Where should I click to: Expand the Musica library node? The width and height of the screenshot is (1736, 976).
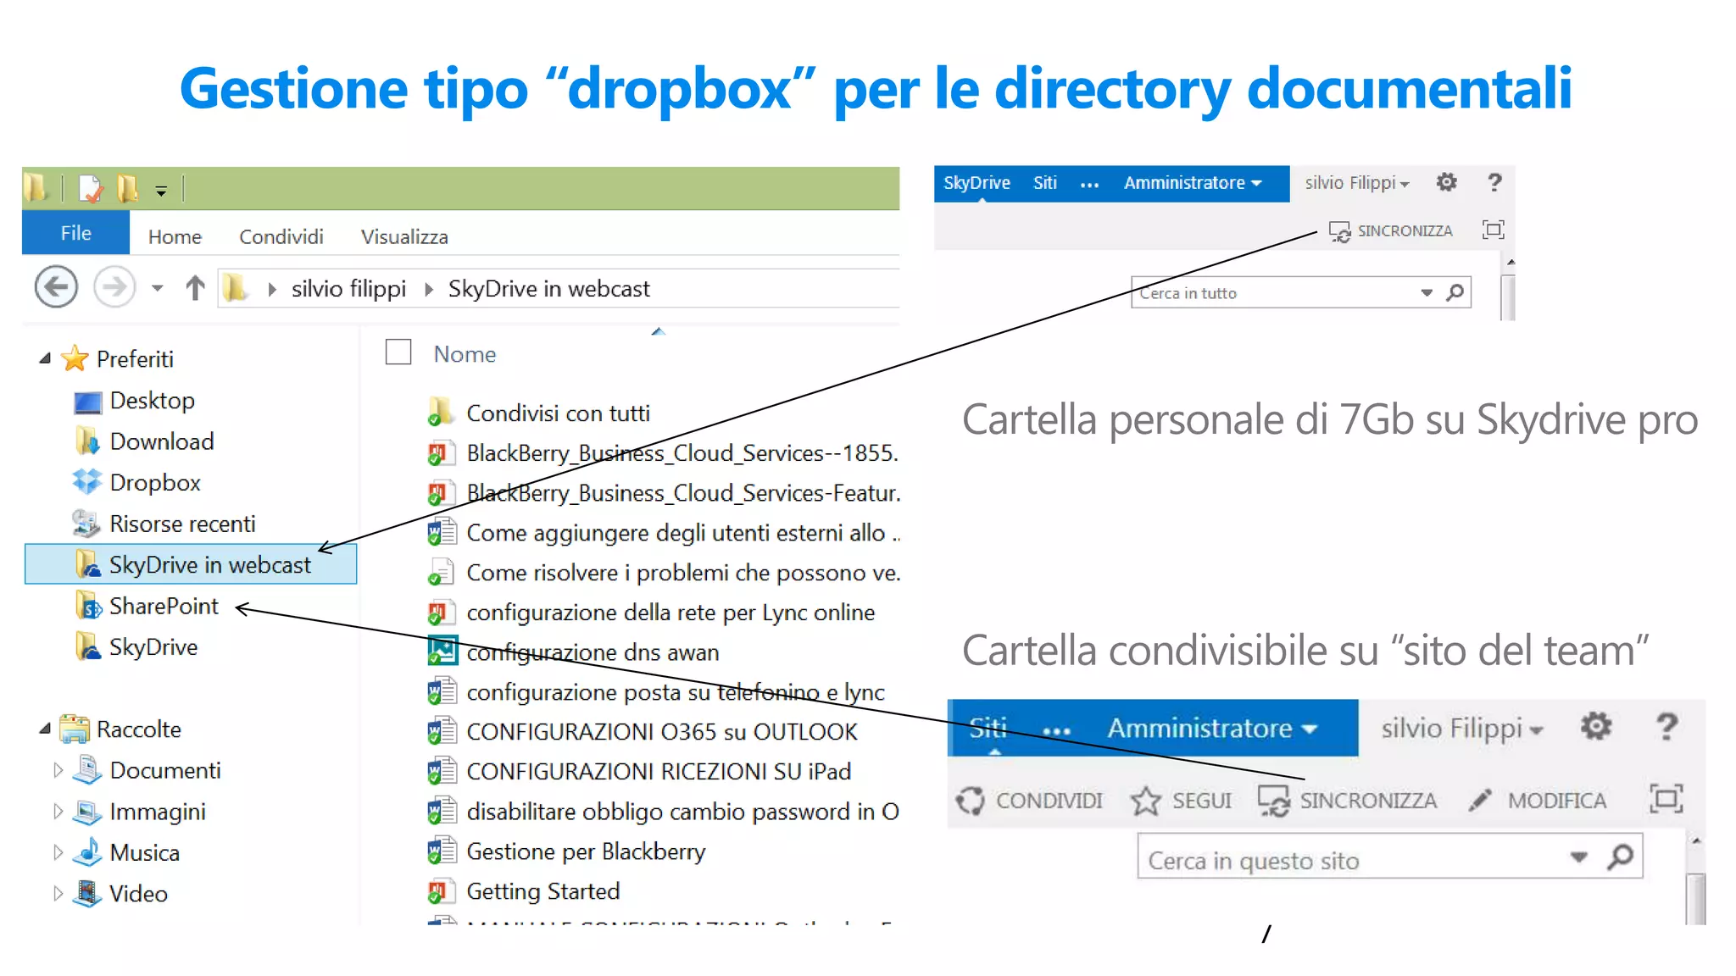58,852
